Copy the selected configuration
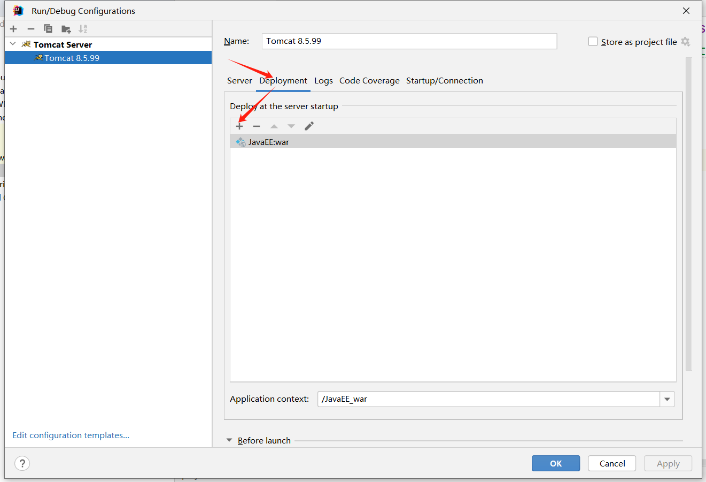The width and height of the screenshot is (706, 482). coord(48,29)
